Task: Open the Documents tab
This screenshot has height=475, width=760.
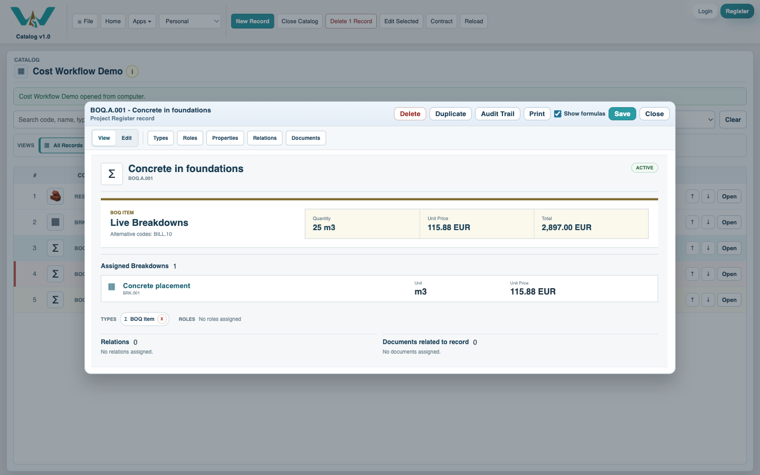Action: click(x=306, y=138)
